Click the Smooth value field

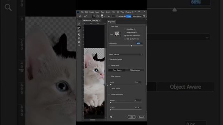[138, 100]
